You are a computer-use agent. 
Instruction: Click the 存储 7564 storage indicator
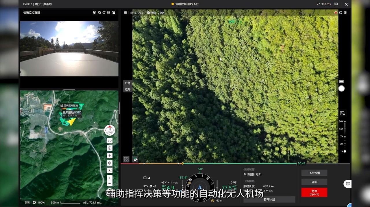pyautogui.click(x=156, y=13)
